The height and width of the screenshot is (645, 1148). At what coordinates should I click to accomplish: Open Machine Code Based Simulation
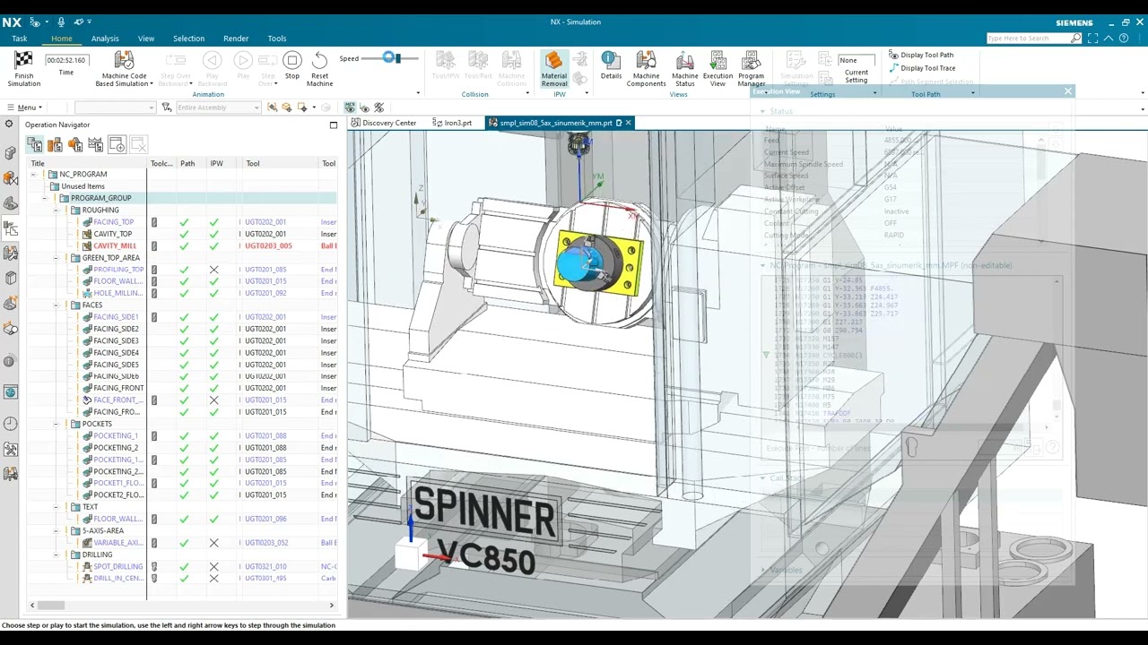124,69
